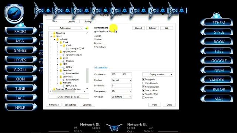Click the green skin indicator next to Active skins
This screenshot has height=133, width=237.
[x=87, y=28]
